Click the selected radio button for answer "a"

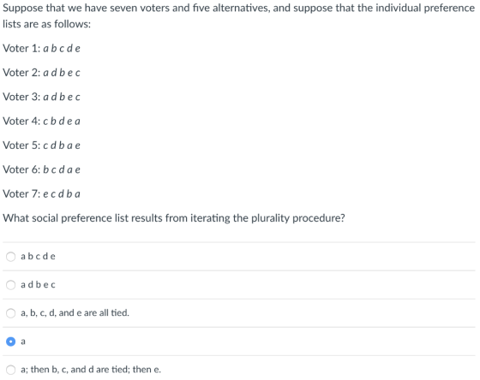tap(10, 341)
